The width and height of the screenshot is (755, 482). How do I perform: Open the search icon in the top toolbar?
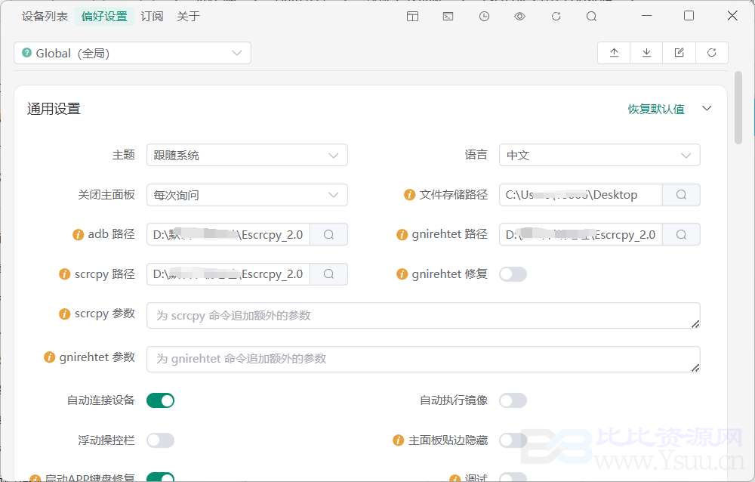(591, 16)
